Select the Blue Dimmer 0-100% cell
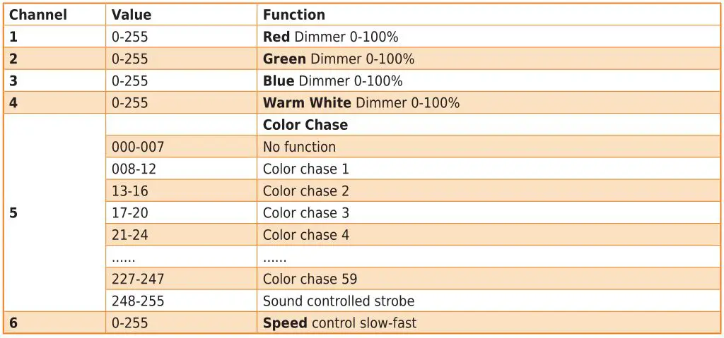This screenshot has width=724, height=338. (x=332, y=81)
